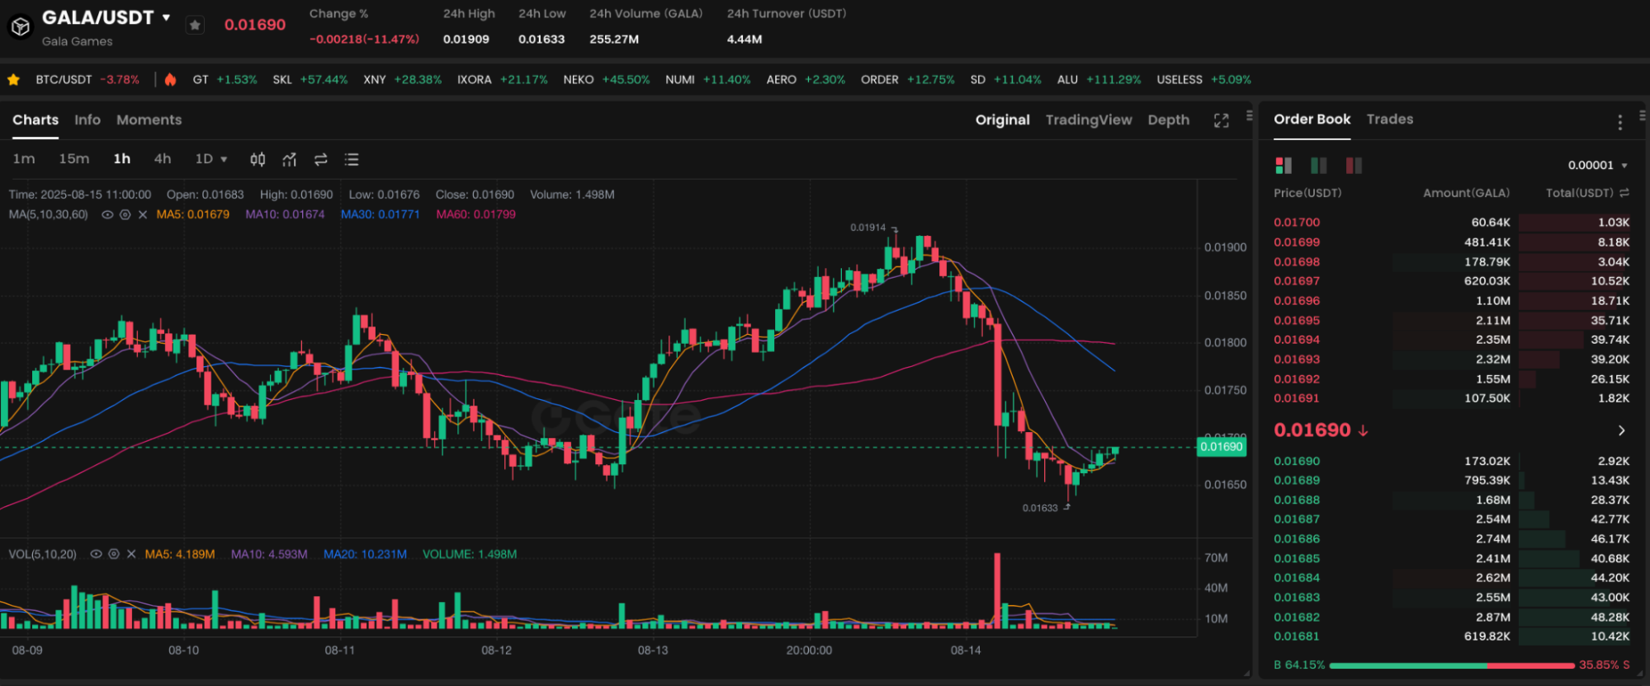Select the 1m timeframe
The width and height of the screenshot is (1650, 686).
pos(24,158)
